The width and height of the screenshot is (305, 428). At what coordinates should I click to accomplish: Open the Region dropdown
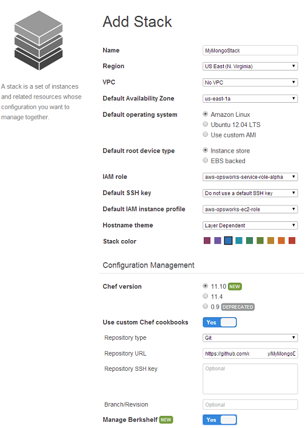click(x=250, y=66)
